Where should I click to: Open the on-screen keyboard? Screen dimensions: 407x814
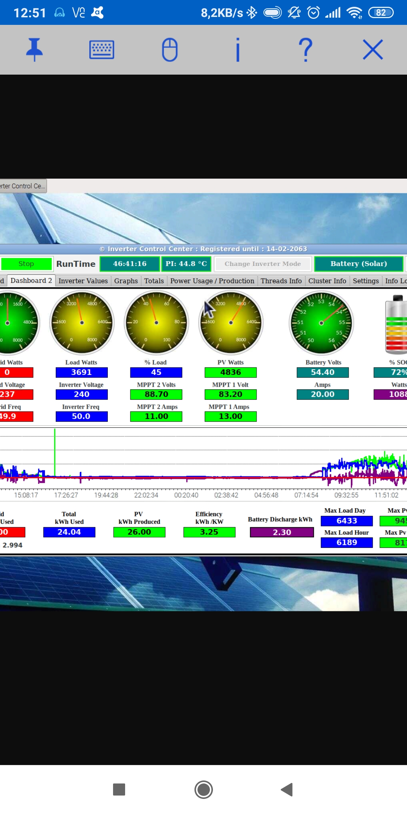pos(102,49)
